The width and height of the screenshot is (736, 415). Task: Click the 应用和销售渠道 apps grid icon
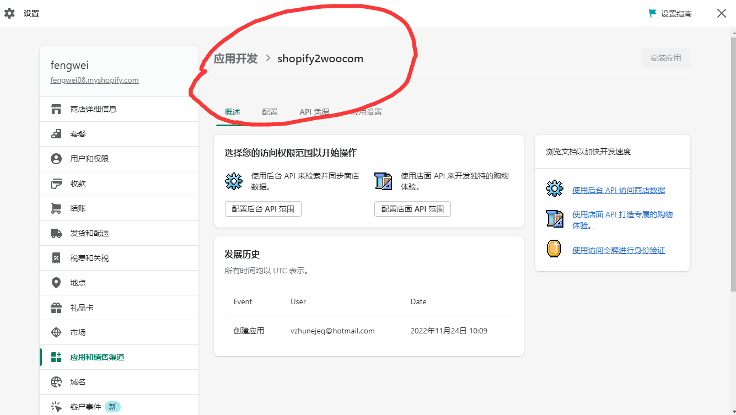[56, 357]
